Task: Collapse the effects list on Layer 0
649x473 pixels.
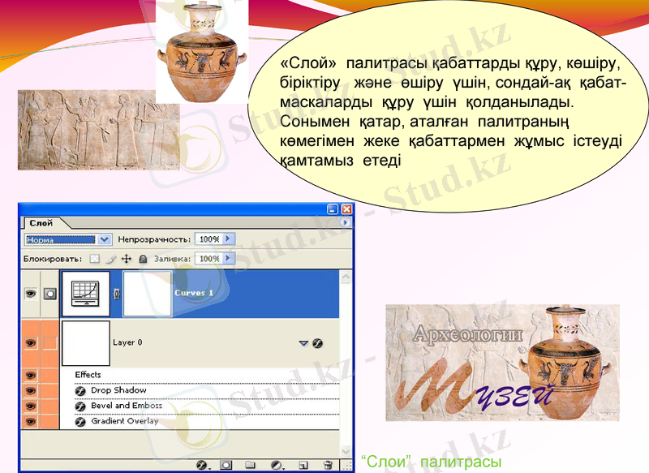Action: pyautogui.click(x=304, y=341)
